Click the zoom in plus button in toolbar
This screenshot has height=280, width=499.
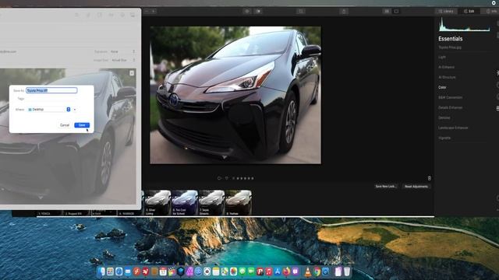coord(154,11)
